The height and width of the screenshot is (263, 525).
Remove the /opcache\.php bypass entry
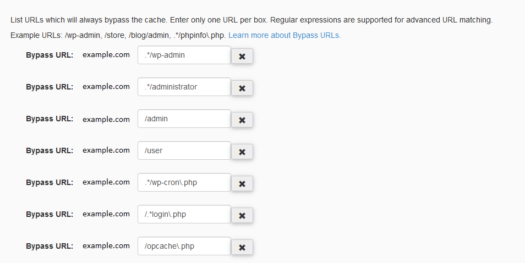(242, 247)
